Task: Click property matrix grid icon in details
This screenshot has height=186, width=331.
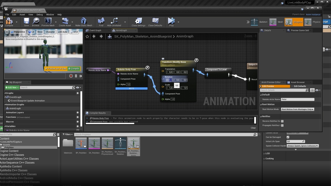Action: click(x=312, y=90)
